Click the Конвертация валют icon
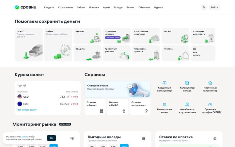 pyautogui.click(x=164, y=105)
